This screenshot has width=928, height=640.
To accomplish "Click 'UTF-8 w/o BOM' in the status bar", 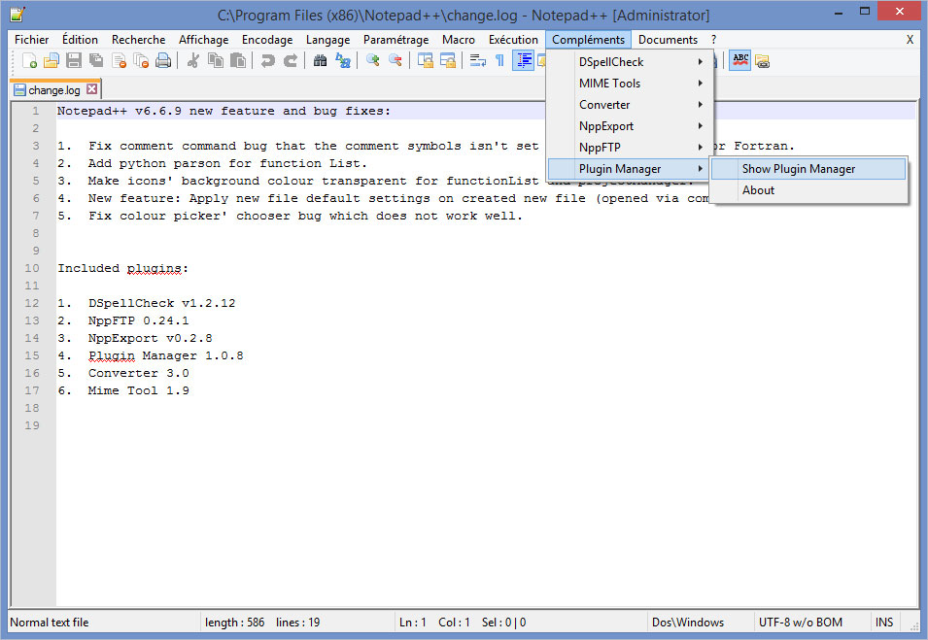I will (x=800, y=623).
